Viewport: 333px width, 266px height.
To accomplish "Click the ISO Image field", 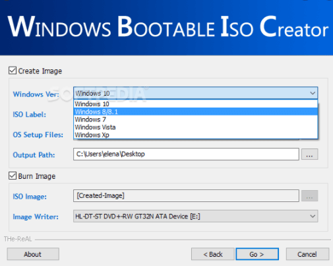I will pos(186,195).
